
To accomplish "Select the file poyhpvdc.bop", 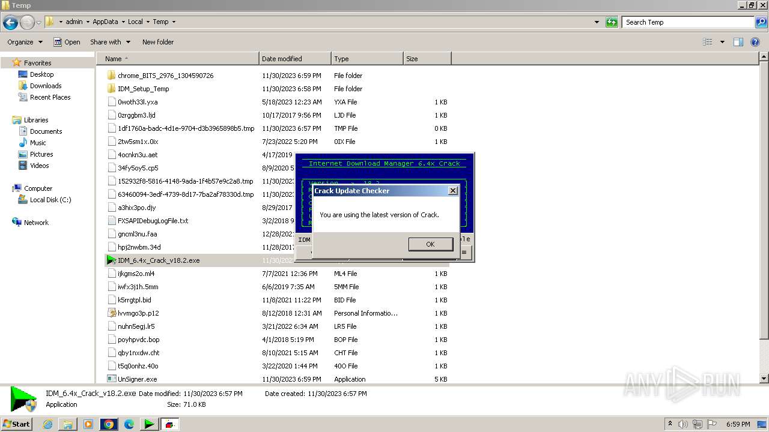I will point(138,340).
